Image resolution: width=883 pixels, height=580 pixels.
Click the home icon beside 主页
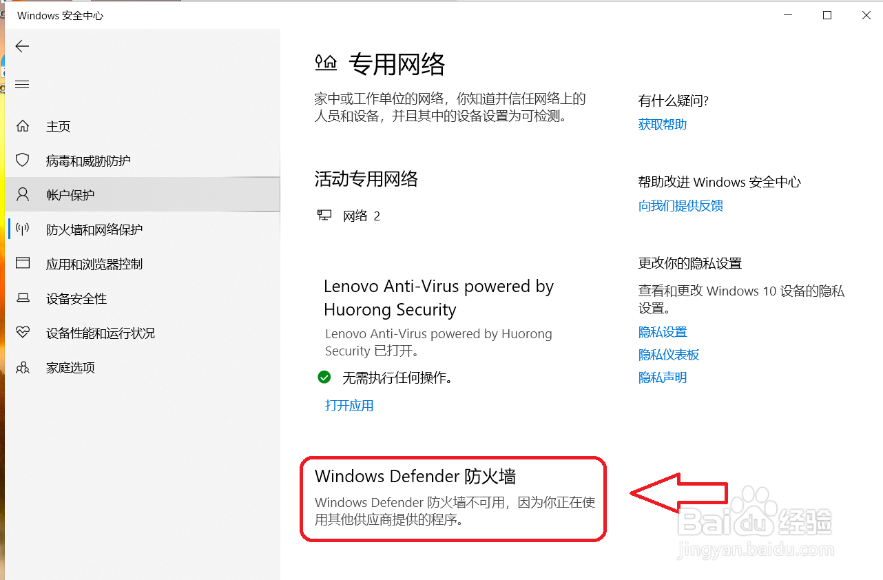pyautogui.click(x=23, y=126)
